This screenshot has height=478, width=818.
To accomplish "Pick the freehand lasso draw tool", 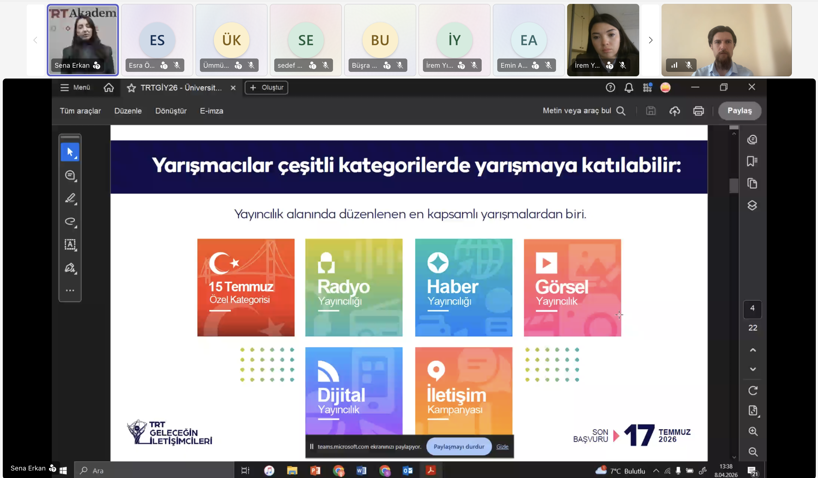I will (70, 221).
